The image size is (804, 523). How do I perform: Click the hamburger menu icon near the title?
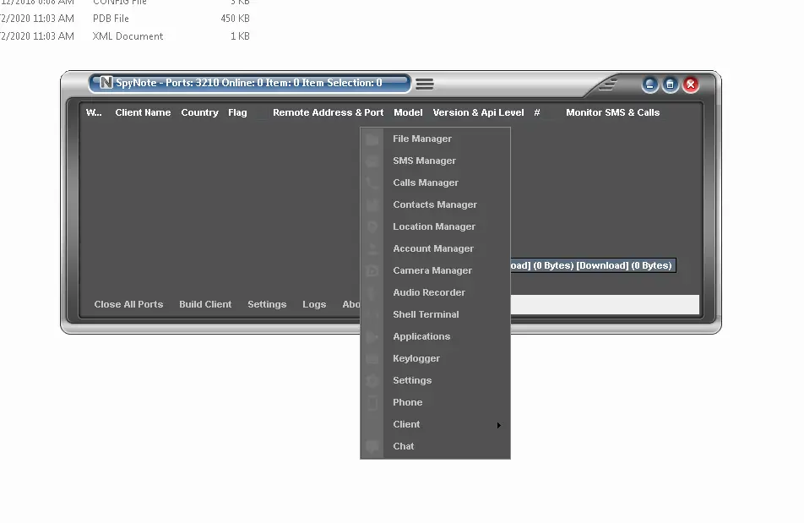(424, 84)
